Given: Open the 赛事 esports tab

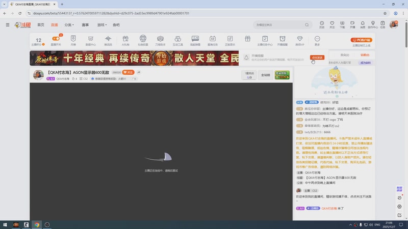Looking at the screenshot, I should [x=85, y=25].
